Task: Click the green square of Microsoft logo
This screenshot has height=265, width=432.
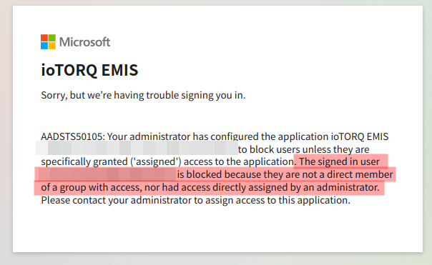Action: (x=52, y=38)
